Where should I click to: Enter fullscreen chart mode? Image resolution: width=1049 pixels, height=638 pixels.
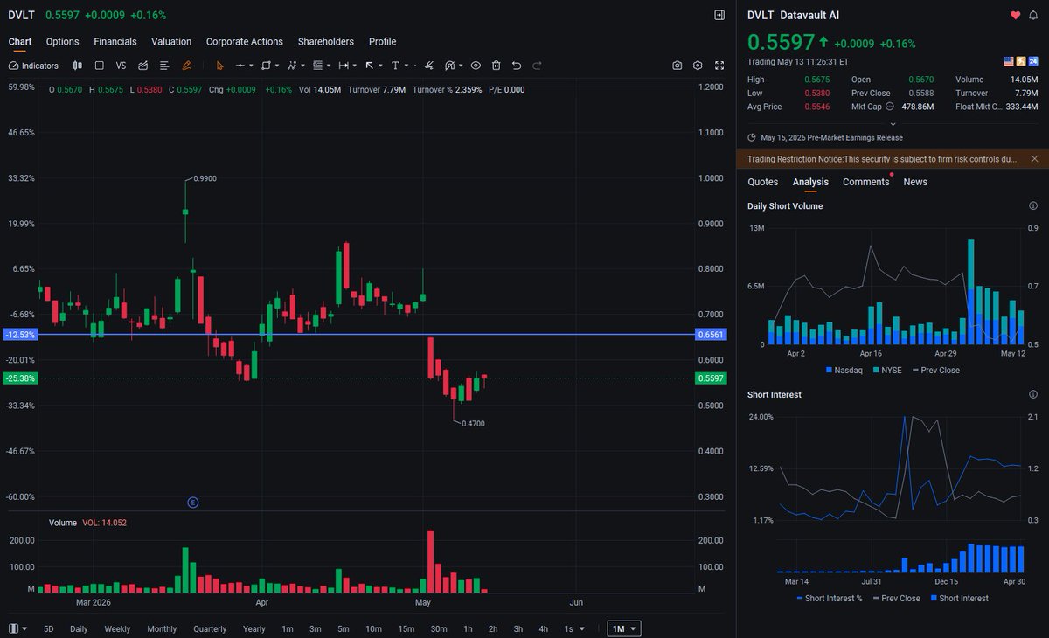click(x=719, y=66)
